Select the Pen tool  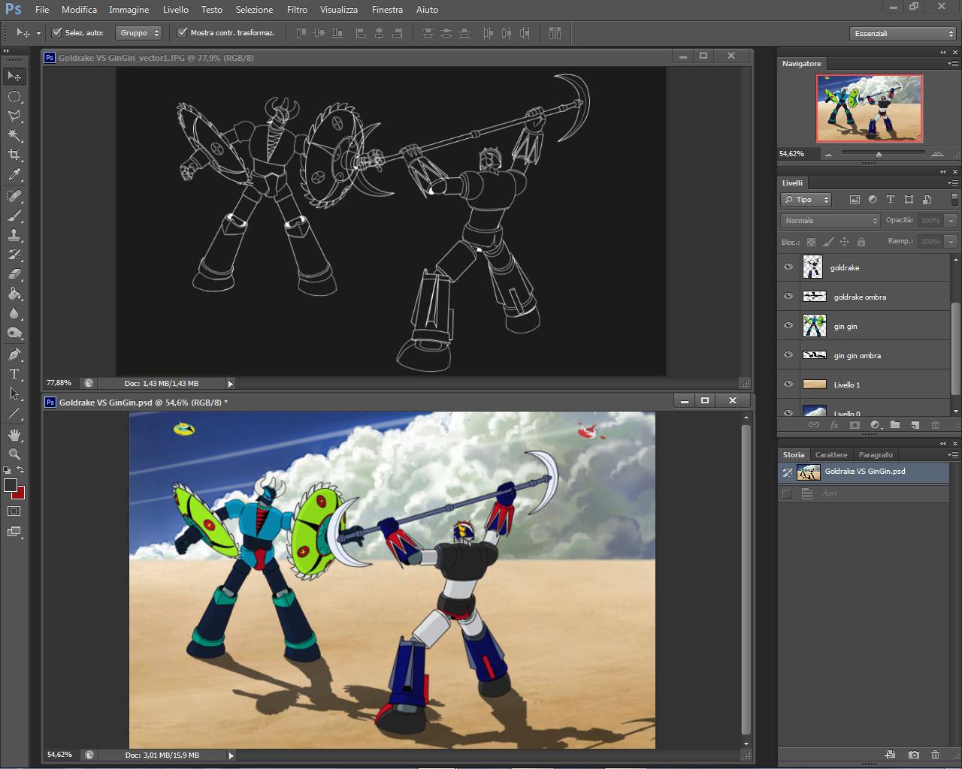tap(14, 354)
